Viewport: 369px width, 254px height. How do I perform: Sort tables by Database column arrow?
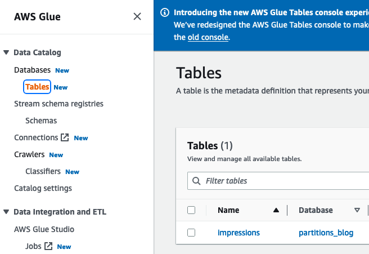357,210
